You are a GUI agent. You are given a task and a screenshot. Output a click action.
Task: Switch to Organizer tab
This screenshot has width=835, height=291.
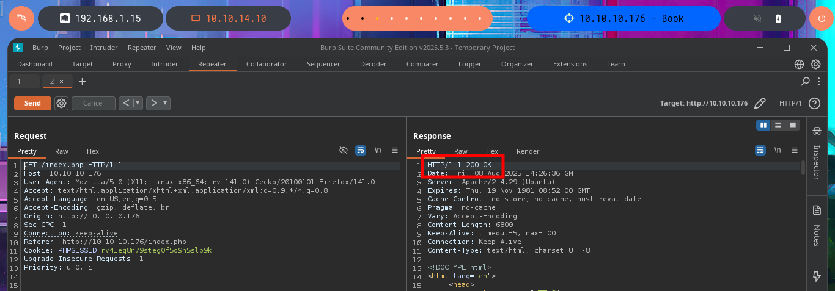click(517, 64)
